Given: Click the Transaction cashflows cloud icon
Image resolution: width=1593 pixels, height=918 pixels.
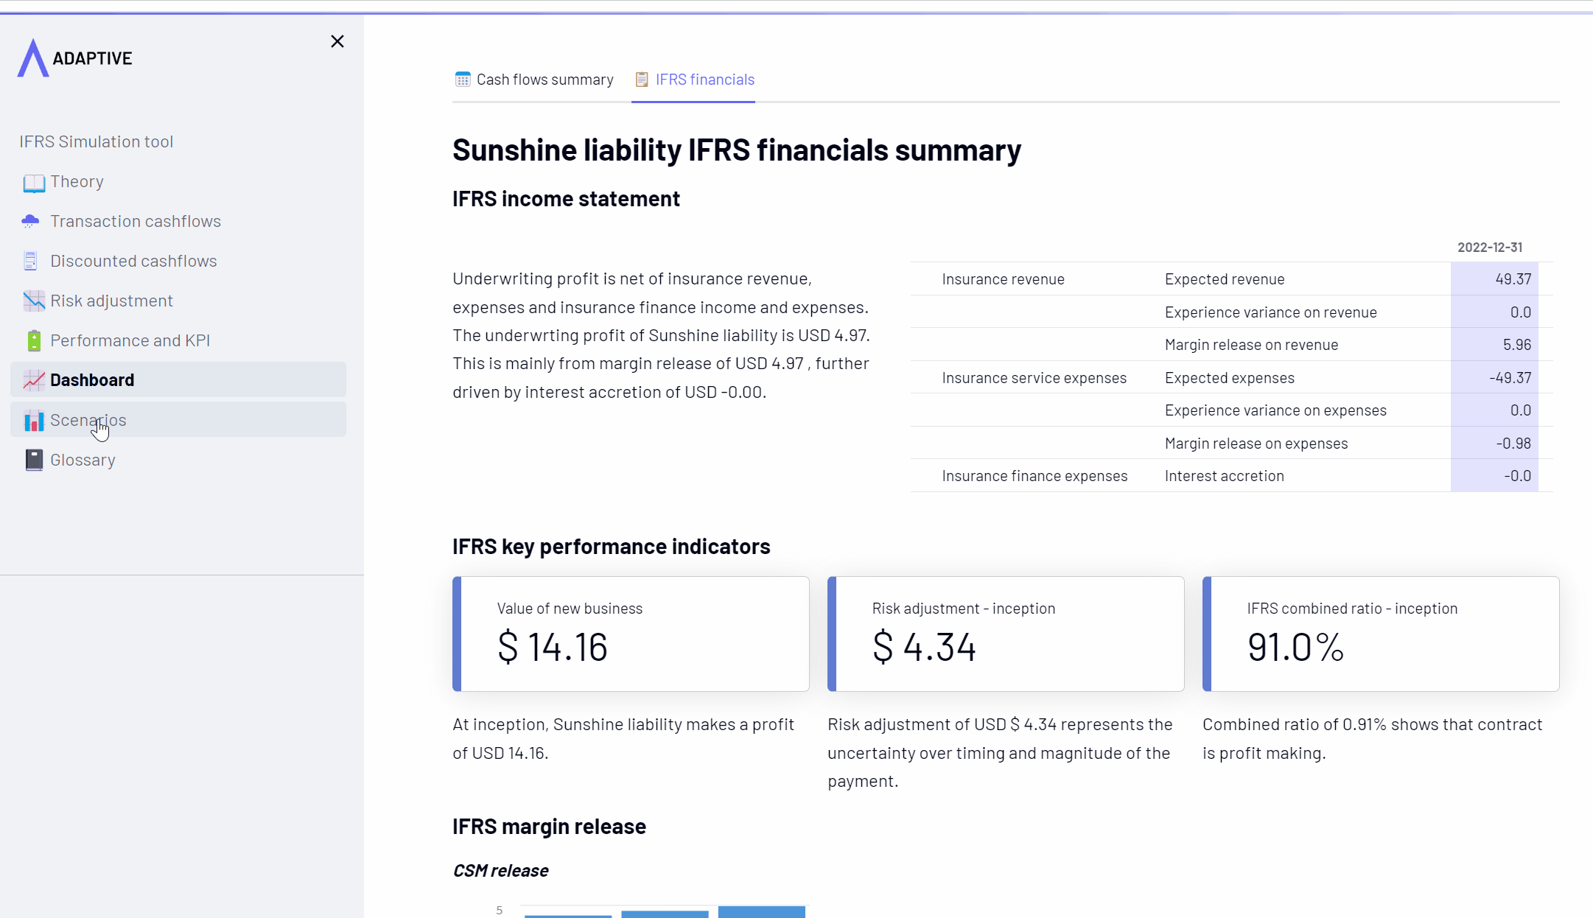Looking at the screenshot, I should 31,221.
